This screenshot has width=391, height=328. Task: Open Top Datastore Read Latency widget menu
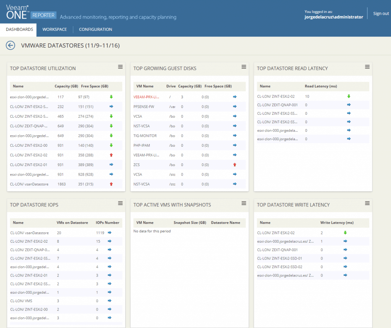[x=367, y=67]
